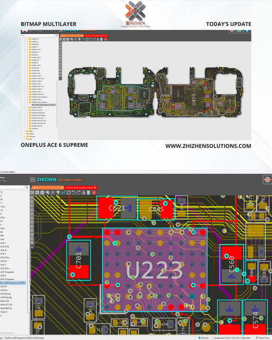The height and width of the screenshot is (340, 272).
Task: Select ACE 5 Supreme in device list
Action: [x=7, y=272]
